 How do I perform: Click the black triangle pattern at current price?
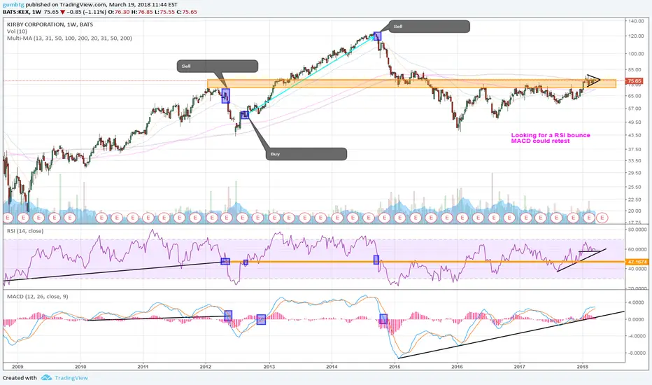pos(593,80)
